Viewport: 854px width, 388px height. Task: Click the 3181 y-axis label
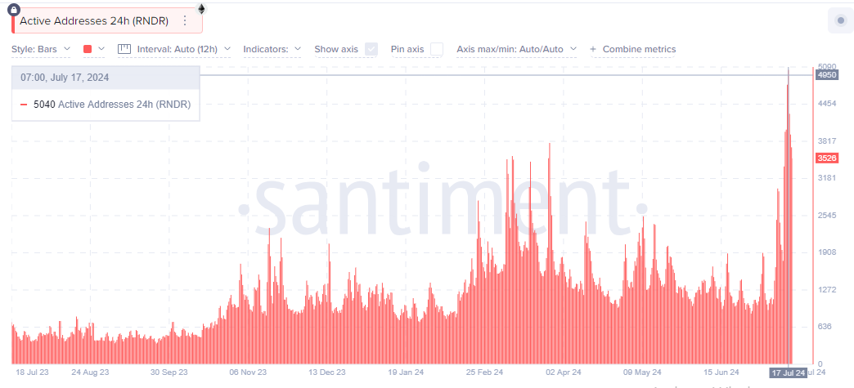pyautogui.click(x=827, y=178)
